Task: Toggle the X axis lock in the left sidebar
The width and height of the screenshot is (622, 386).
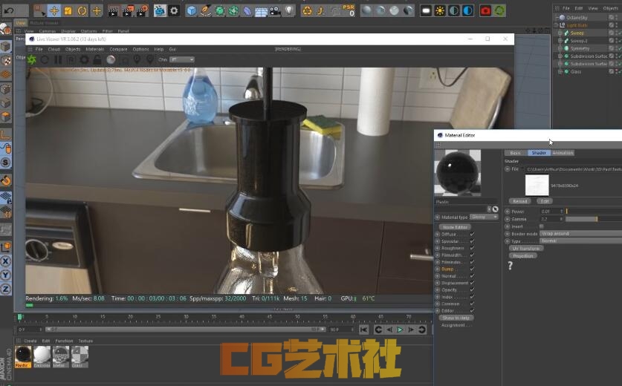Action: (5, 261)
